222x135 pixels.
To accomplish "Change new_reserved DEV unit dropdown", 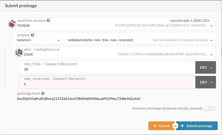I will click(x=206, y=82).
